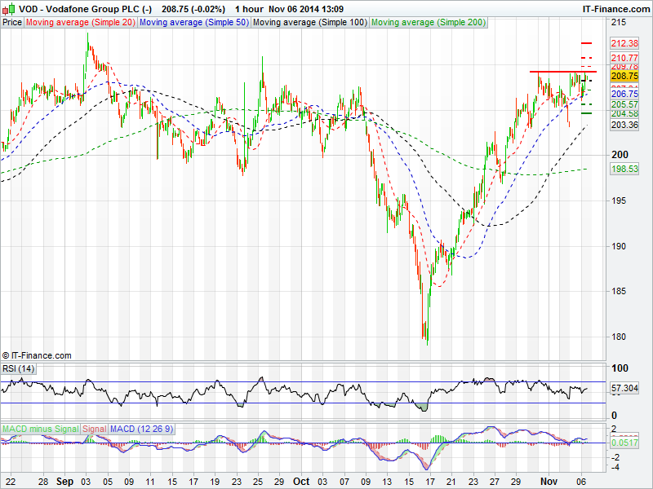This screenshot has height=489, width=653.
Task: Click the yellow 208.75 current price tag
Action: coord(624,75)
